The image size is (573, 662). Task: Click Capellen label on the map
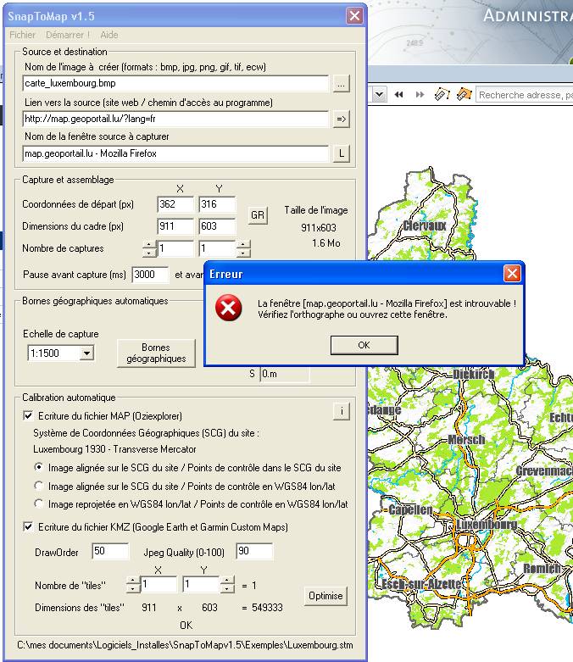click(x=410, y=509)
